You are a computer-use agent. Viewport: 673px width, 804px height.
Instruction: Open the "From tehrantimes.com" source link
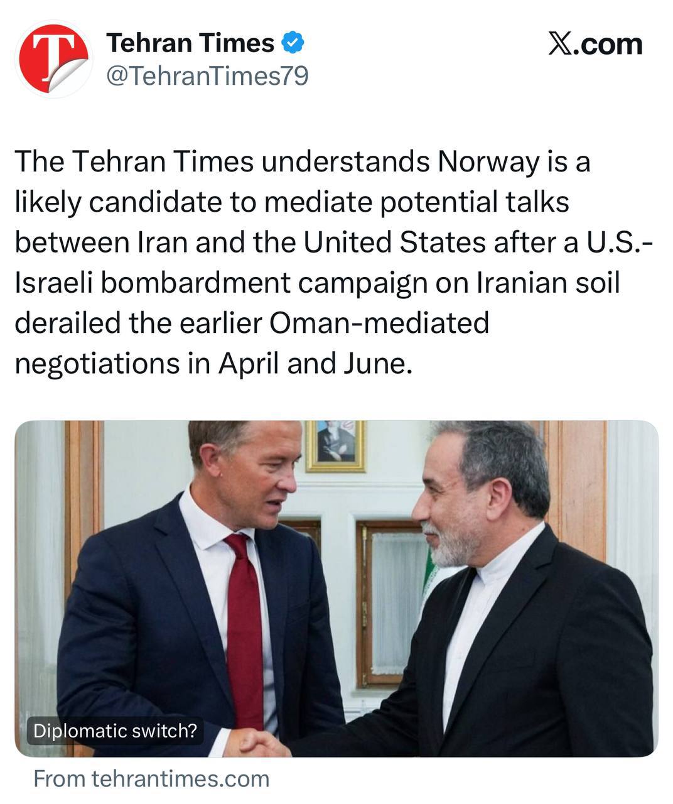pyautogui.click(x=151, y=779)
